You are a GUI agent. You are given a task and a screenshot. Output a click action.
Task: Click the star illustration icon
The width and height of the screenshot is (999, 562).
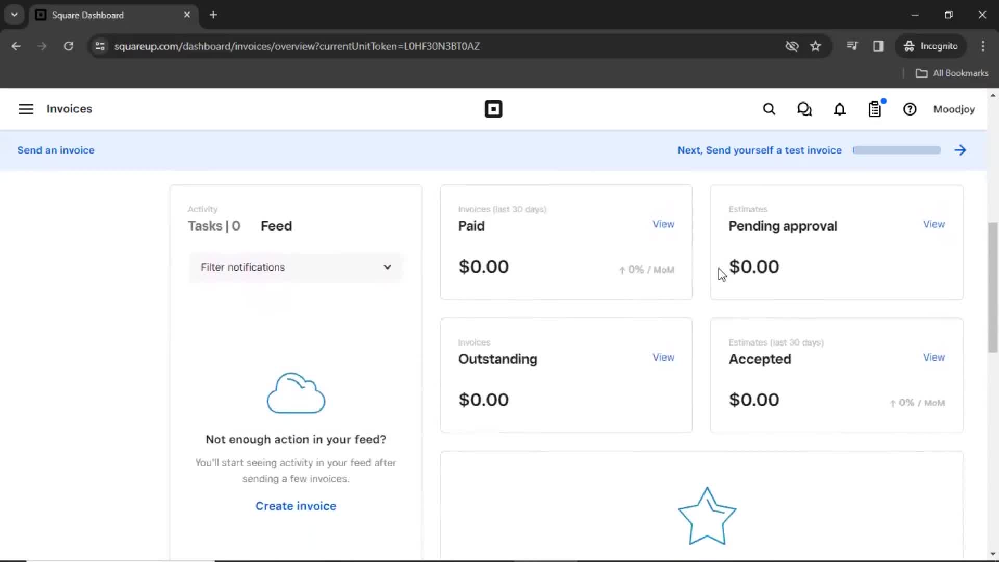(x=707, y=516)
